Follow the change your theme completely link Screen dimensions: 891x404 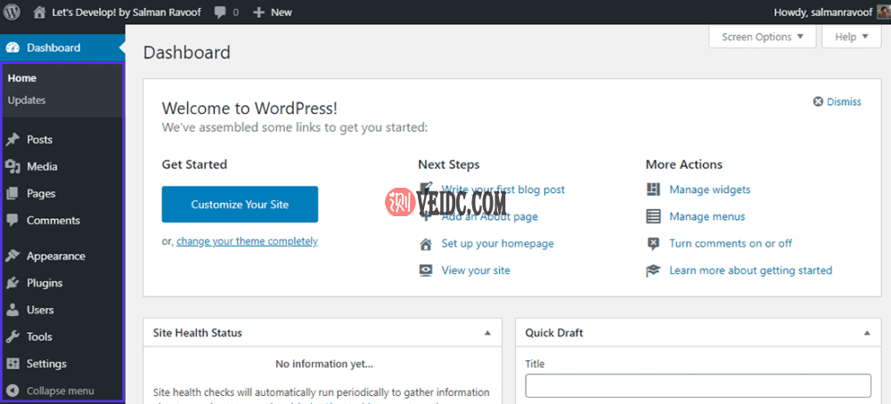point(247,241)
